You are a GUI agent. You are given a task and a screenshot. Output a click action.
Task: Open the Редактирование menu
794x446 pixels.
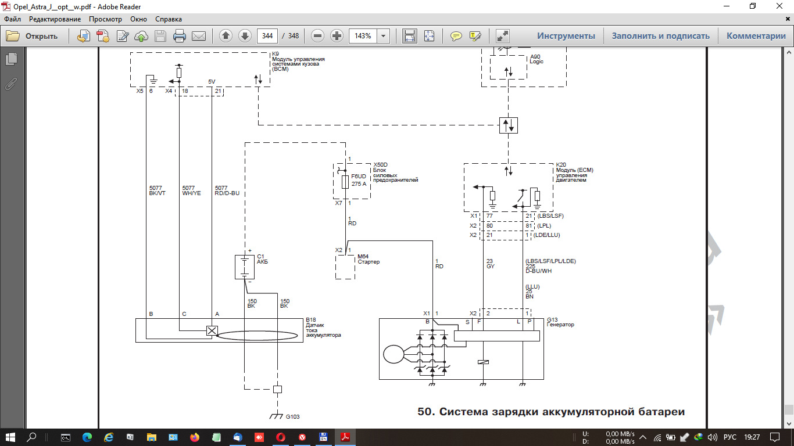pyautogui.click(x=55, y=19)
